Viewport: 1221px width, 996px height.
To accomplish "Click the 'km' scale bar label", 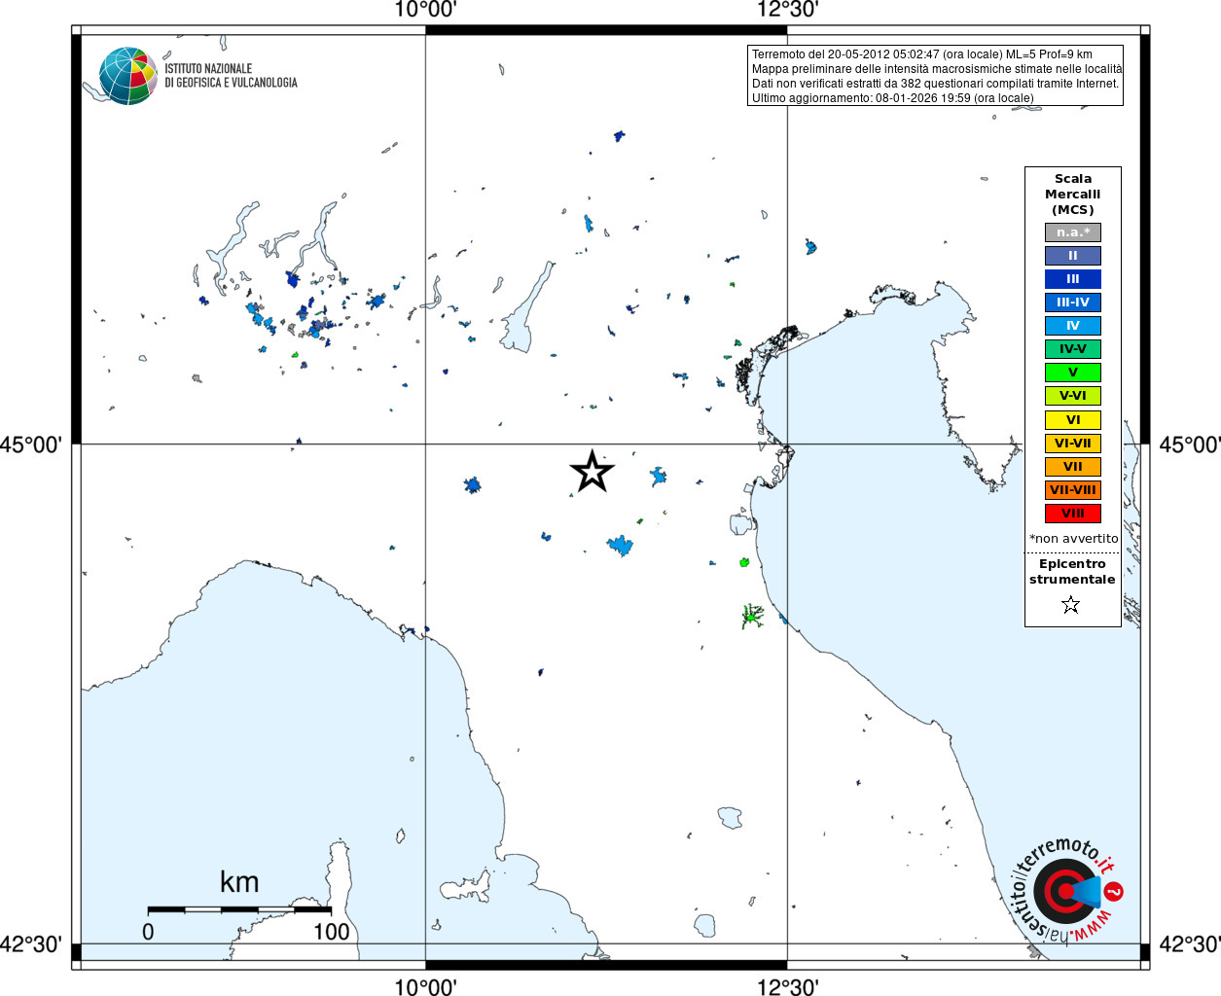I will click(x=239, y=882).
